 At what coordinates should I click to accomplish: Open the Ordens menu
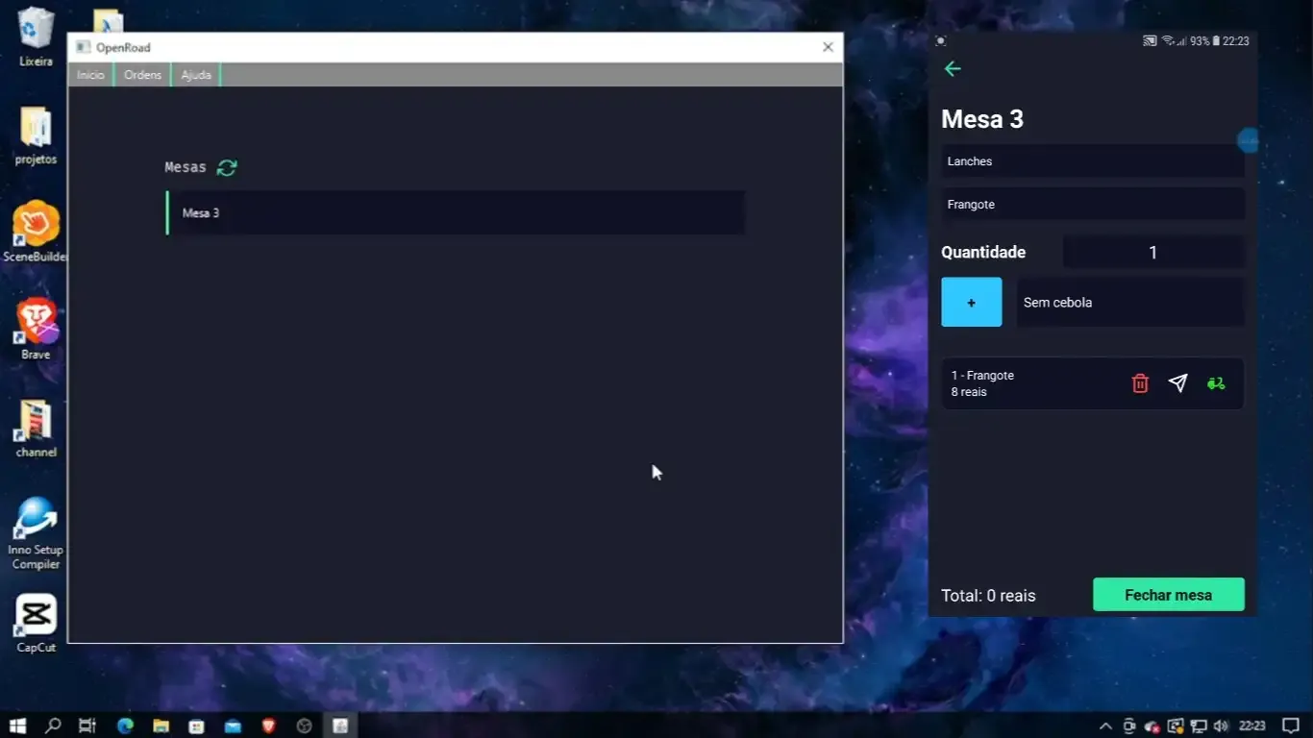point(142,75)
